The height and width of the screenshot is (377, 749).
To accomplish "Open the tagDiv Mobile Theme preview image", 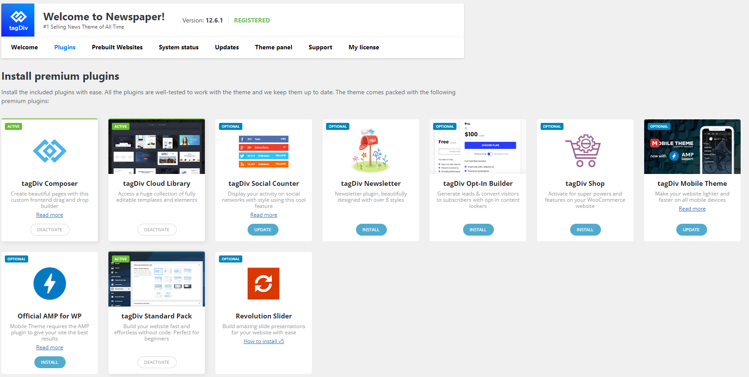I will pos(692,147).
